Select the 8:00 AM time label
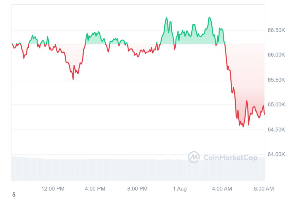The image size is (297, 197). click(264, 188)
